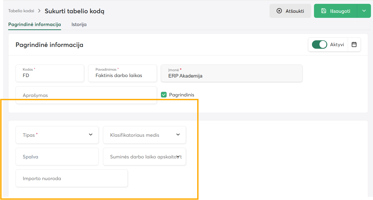The width and height of the screenshot is (373, 200).
Task: Click into the Kodas field containing FD
Action: [50, 73]
